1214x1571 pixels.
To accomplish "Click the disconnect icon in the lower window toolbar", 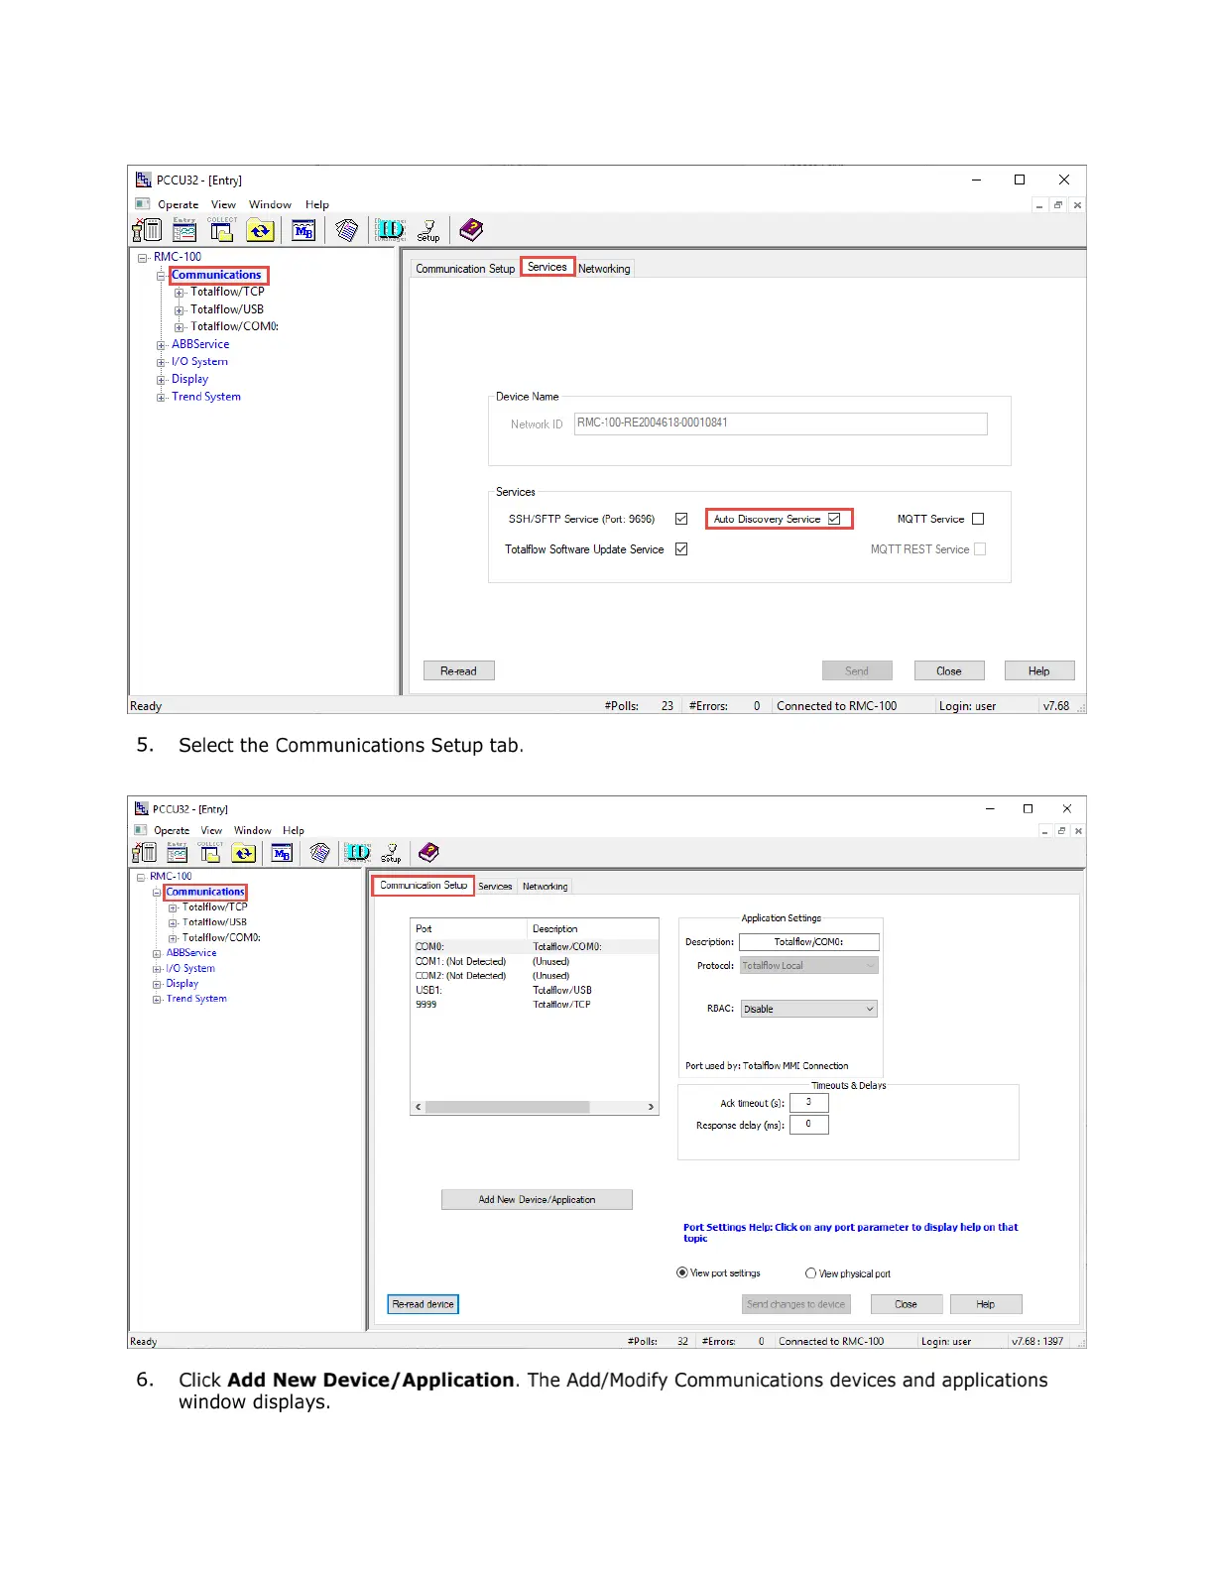I will click(x=145, y=852).
